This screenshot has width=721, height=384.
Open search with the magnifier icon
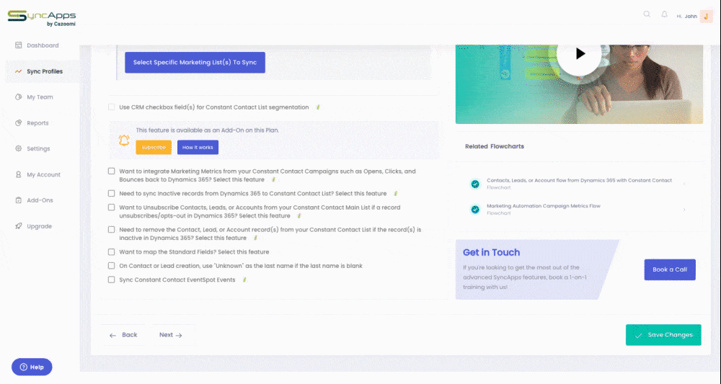[647, 14]
